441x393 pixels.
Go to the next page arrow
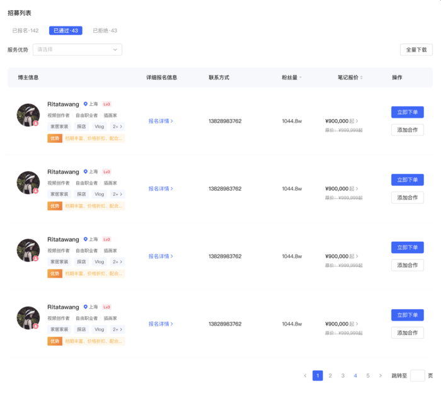pos(381,375)
